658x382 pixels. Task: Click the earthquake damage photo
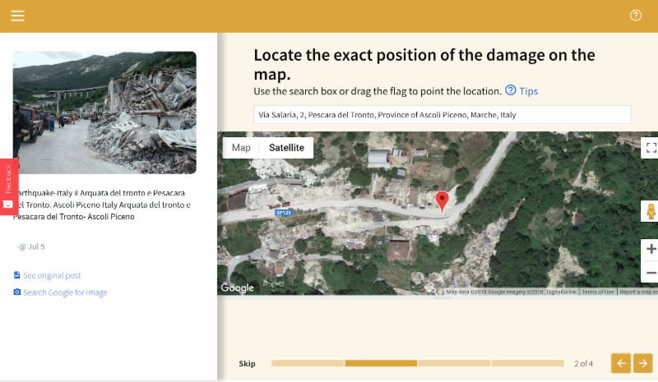(x=104, y=113)
